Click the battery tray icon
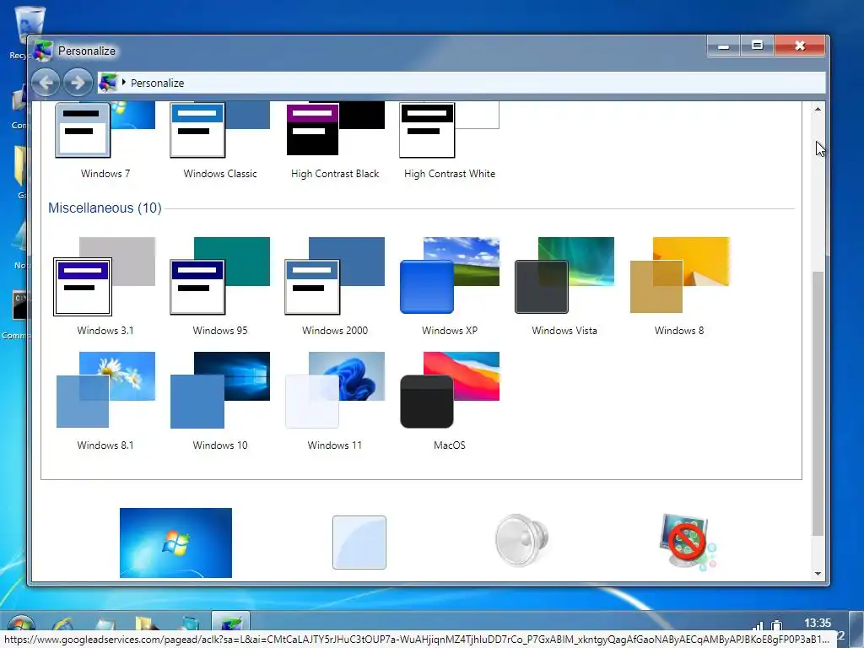Viewport: 864px width, 648px height. tap(777, 625)
